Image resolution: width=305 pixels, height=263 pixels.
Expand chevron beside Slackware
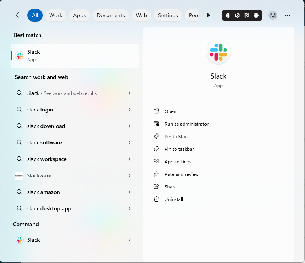point(130,175)
